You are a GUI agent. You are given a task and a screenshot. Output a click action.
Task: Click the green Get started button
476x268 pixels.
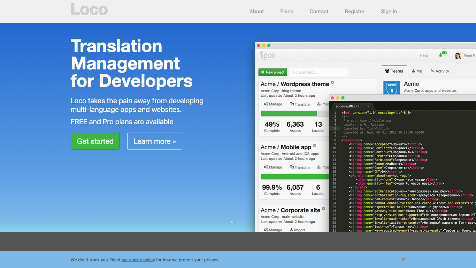95,141
